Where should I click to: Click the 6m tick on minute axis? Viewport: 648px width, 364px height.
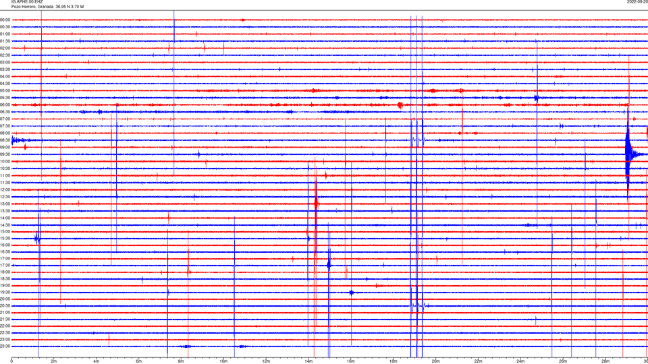tap(138, 361)
